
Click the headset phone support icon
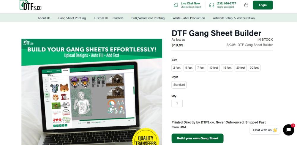[212, 5]
